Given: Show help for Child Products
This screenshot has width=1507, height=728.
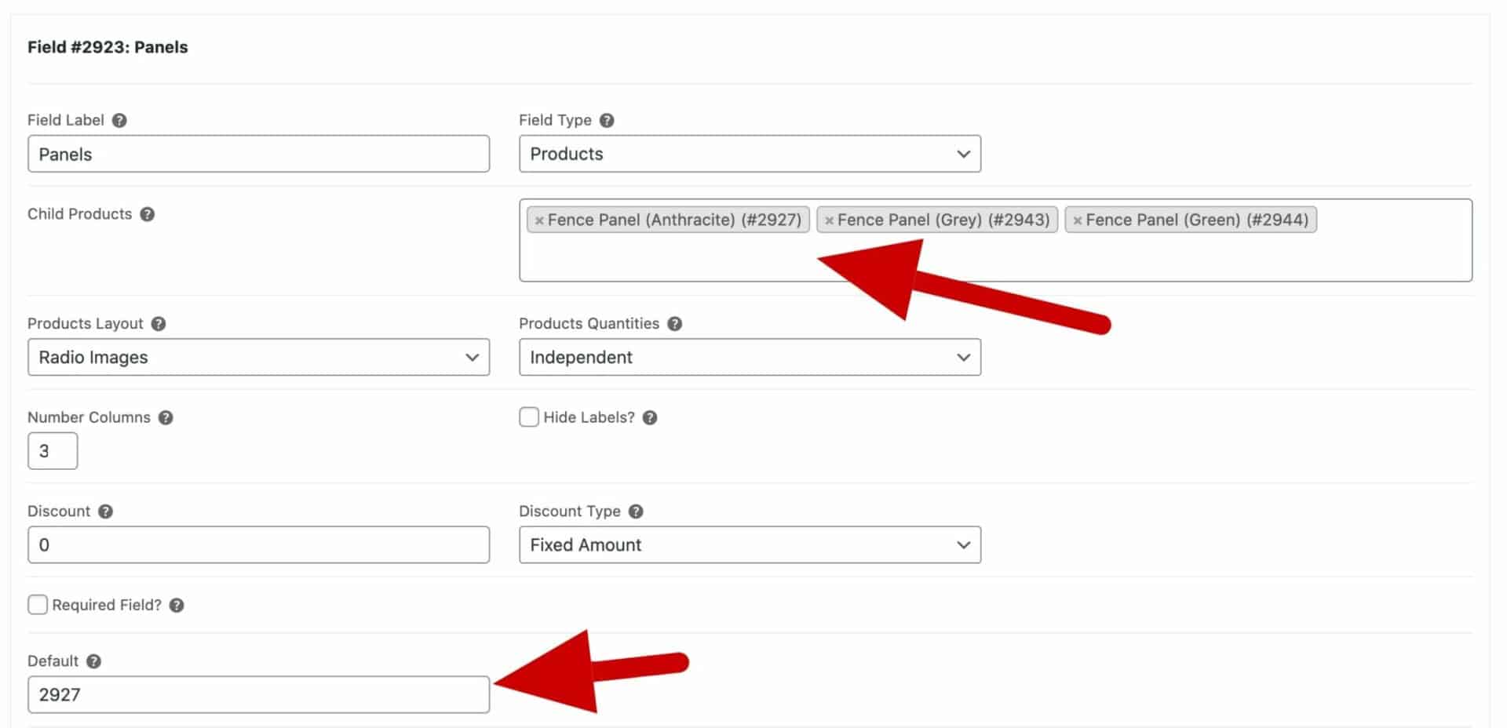Looking at the screenshot, I should tap(147, 214).
